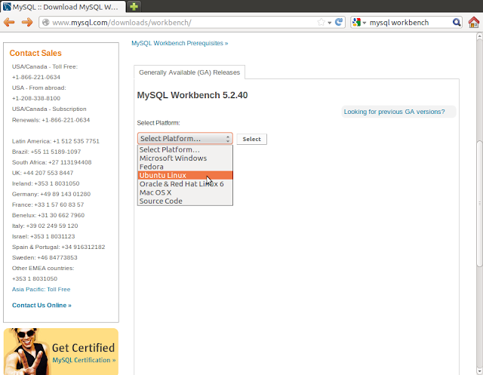The image size is (483, 375).
Task: Open Looking for previous GA versions link
Action: (394, 112)
